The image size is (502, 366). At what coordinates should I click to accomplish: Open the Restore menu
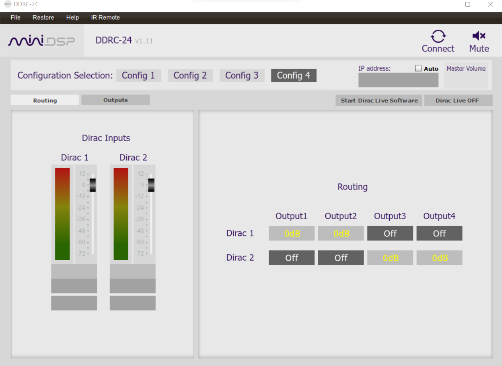[43, 18]
